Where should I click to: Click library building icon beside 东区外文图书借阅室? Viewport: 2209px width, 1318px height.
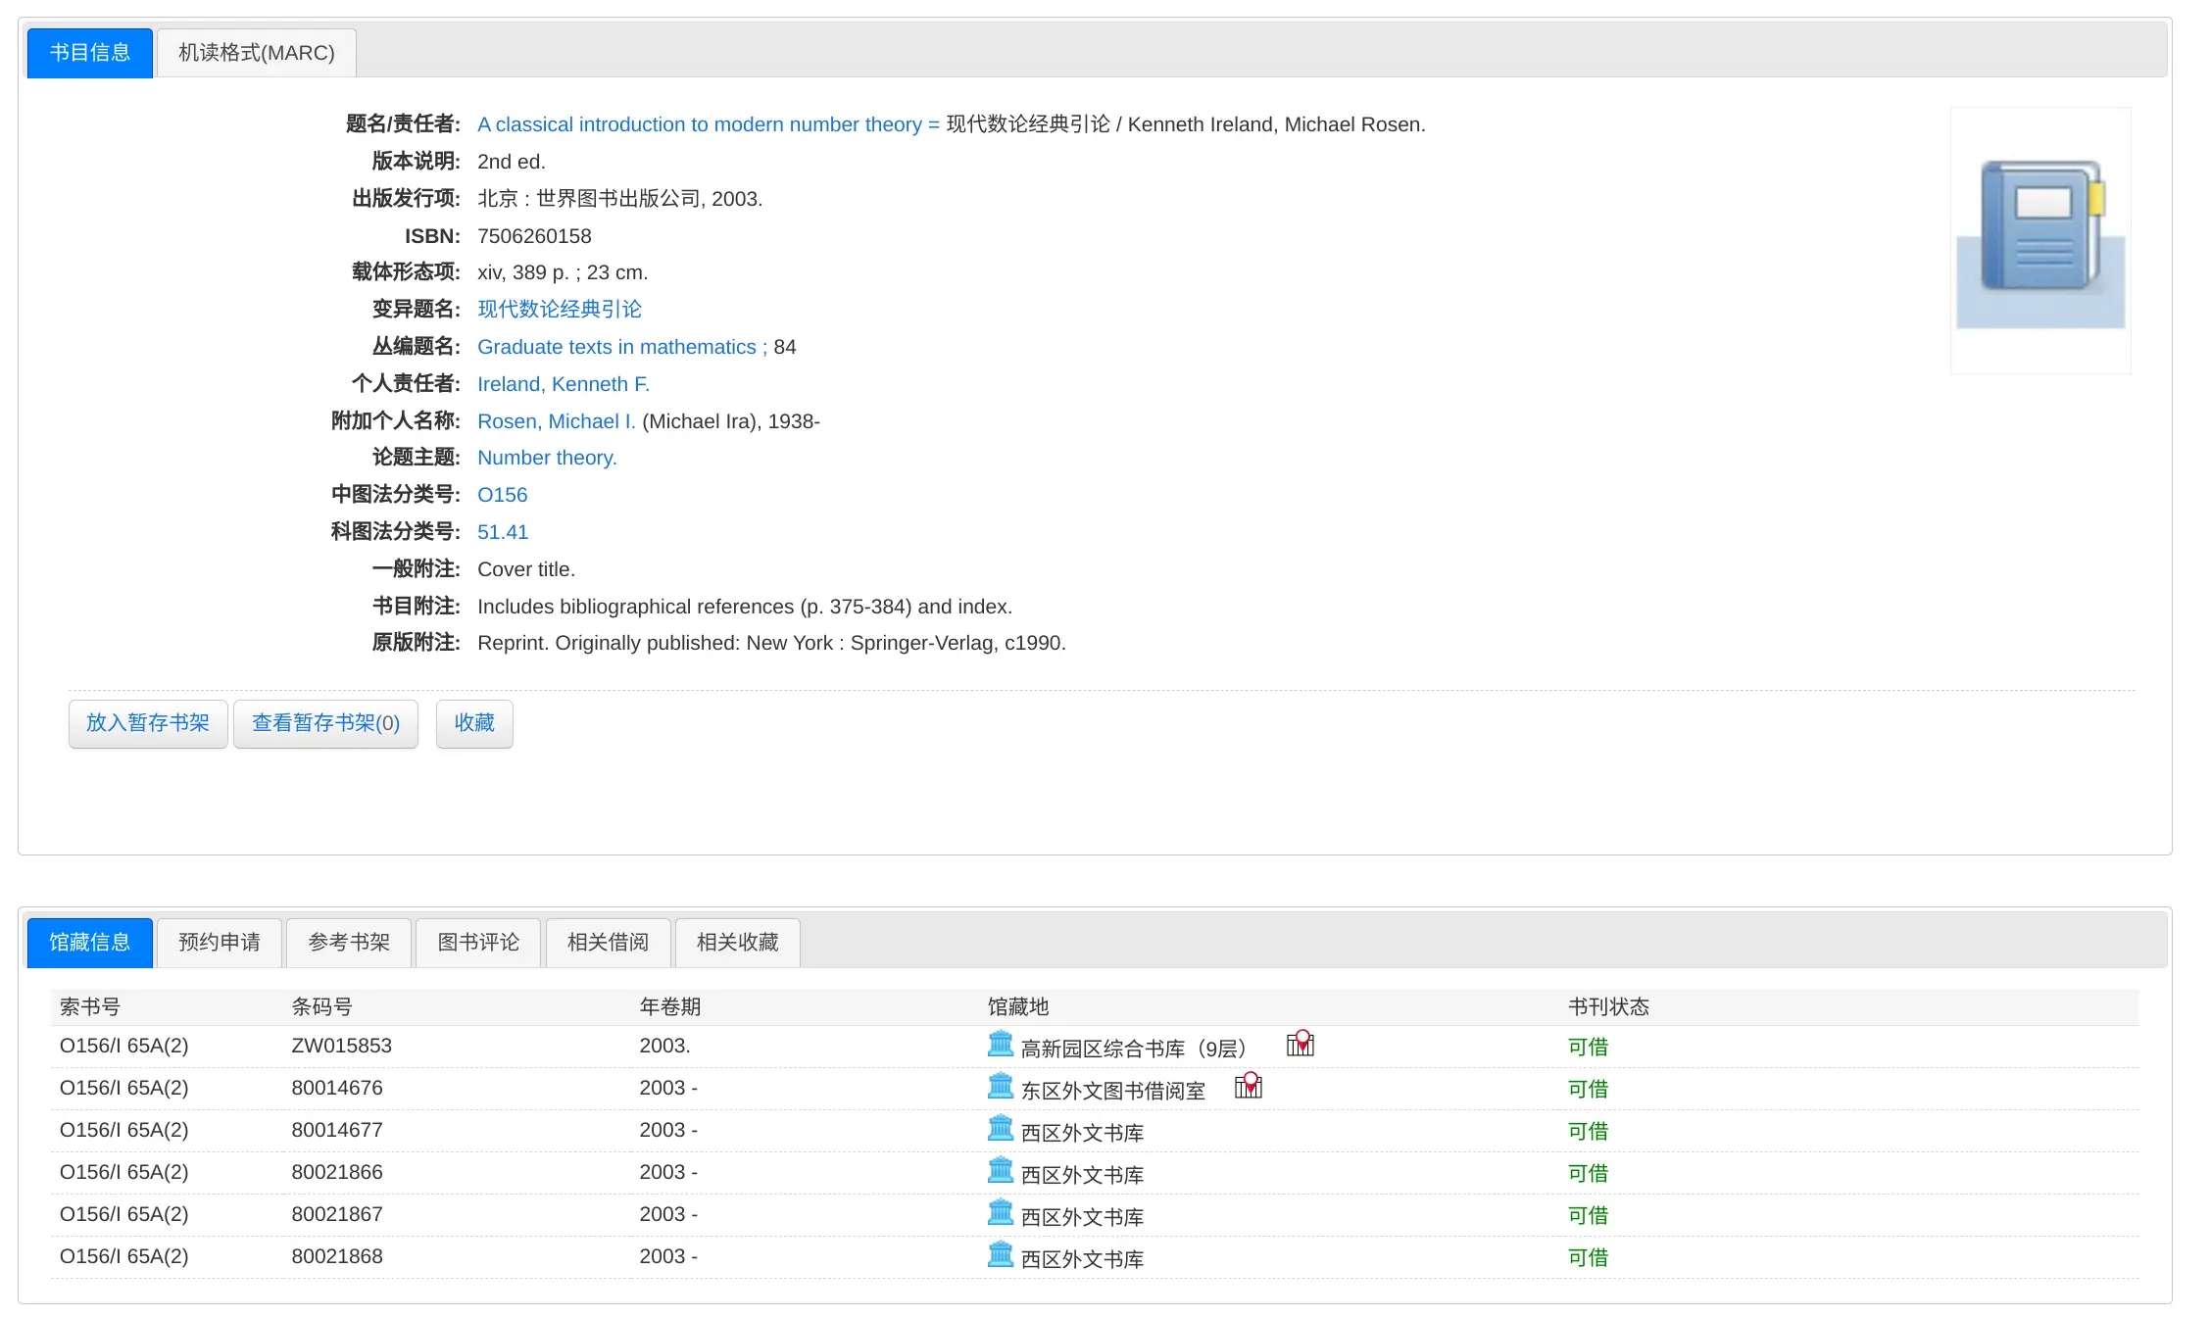[1000, 1087]
